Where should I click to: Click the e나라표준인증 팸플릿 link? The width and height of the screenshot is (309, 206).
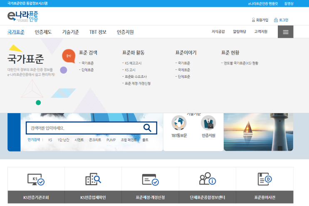click(x=263, y=4)
